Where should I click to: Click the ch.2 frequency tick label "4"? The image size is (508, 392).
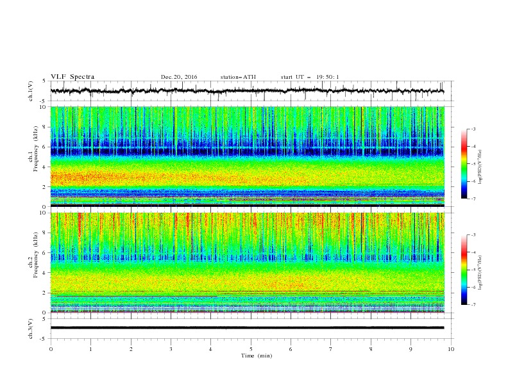46,273
